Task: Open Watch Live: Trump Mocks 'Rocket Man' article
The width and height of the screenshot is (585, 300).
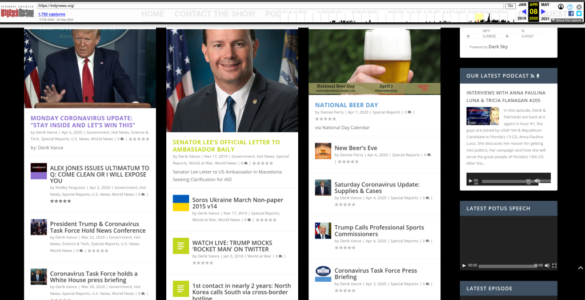Action: pyautogui.click(x=232, y=246)
